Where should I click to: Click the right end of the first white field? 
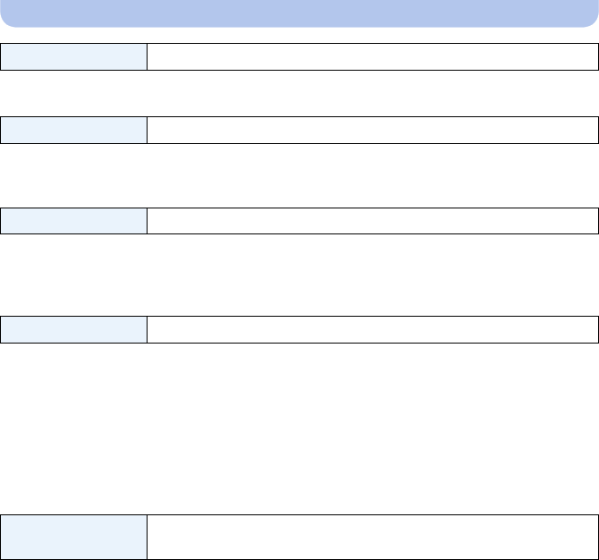coord(586,57)
